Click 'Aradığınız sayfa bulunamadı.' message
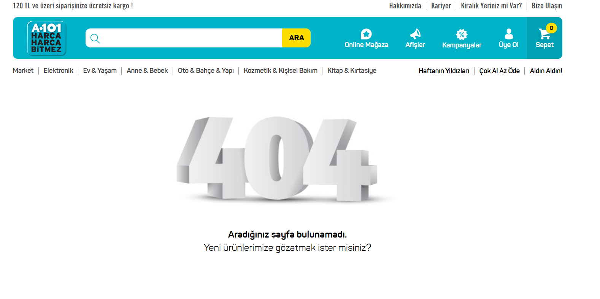The image size is (600, 299). click(287, 234)
